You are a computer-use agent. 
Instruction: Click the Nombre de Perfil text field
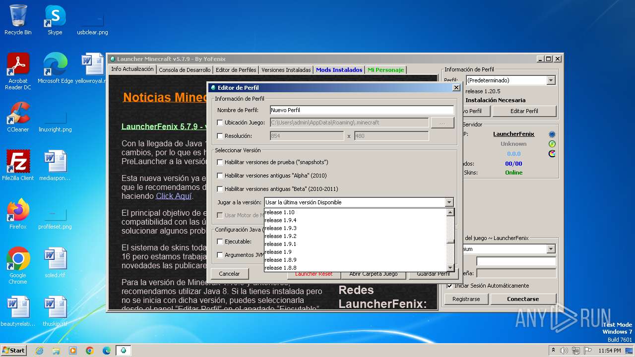[x=362, y=110]
